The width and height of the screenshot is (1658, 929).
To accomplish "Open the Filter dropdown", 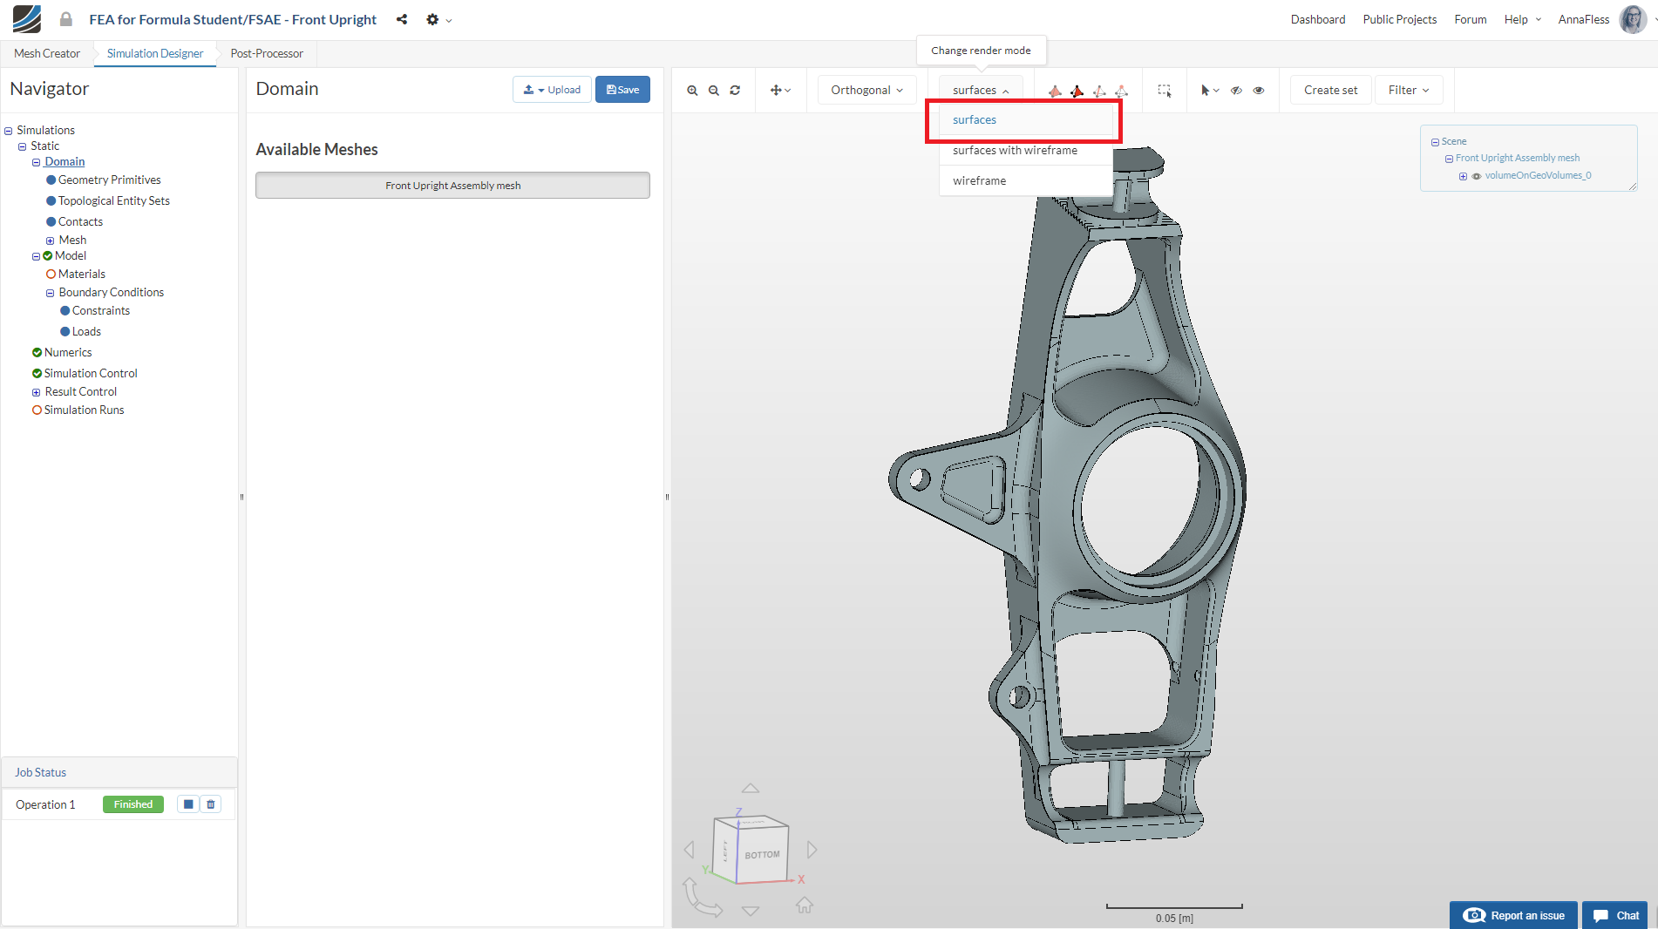I will (1408, 90).
